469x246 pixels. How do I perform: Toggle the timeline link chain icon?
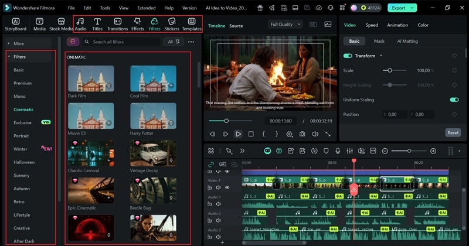[x=211, y=164]
